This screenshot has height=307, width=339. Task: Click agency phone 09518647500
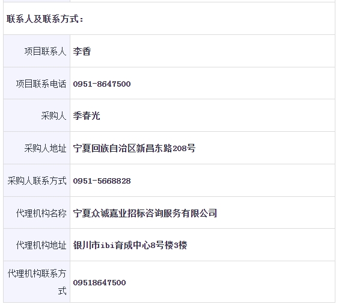pyautogui.click(x=99, y=282)
